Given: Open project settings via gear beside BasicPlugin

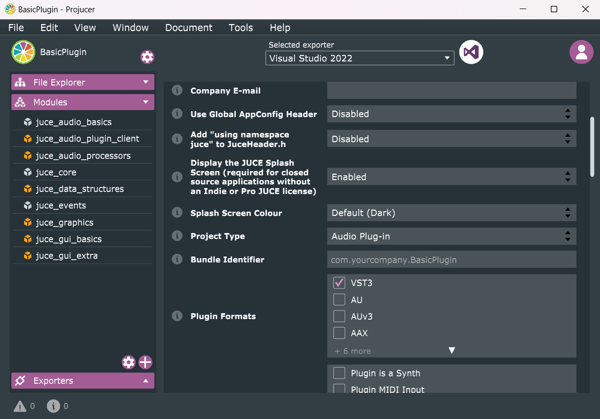Looking at the screenshot, I should 147,57.
